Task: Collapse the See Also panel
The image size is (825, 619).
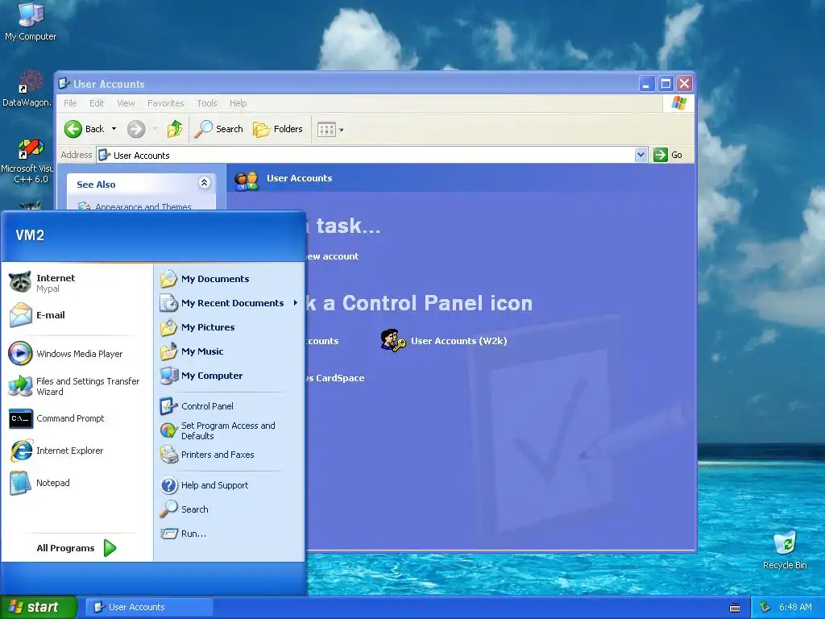Action: (204, 183)
